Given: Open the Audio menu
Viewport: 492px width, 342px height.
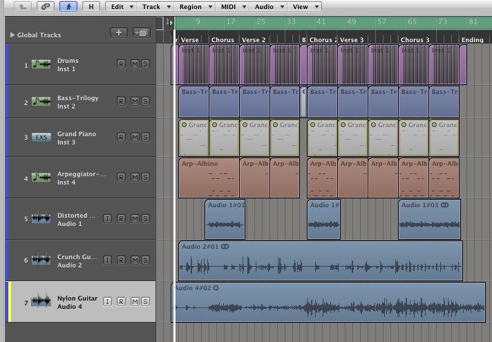Looking at the screenshot, I should click(268, 7).
